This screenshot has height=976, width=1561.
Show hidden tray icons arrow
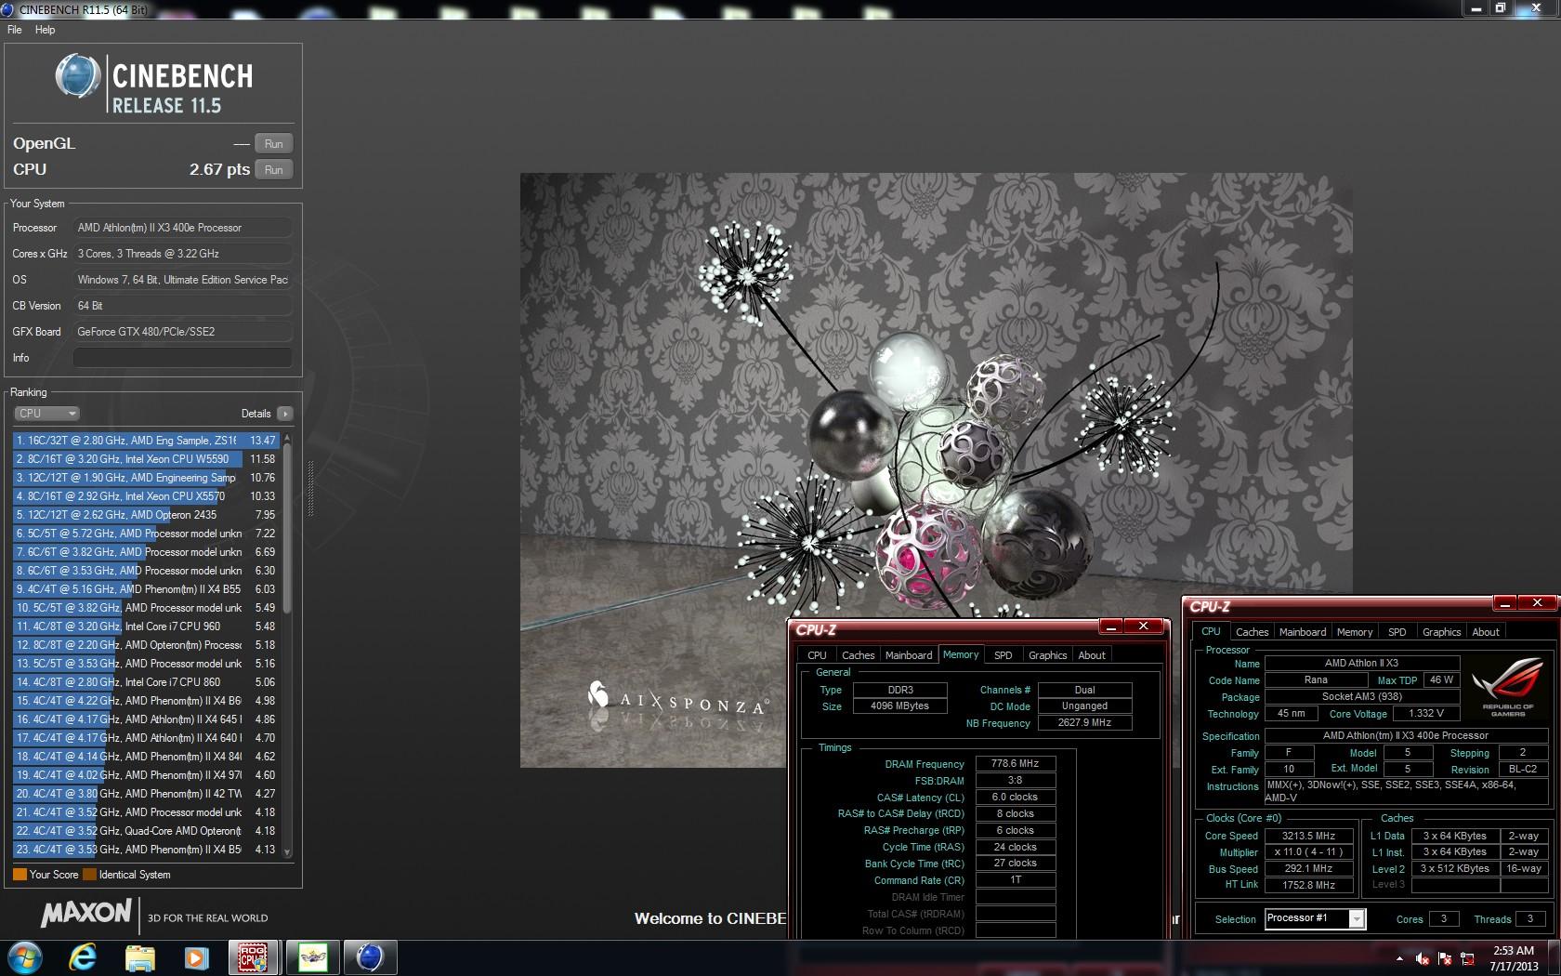[1399, 958]
